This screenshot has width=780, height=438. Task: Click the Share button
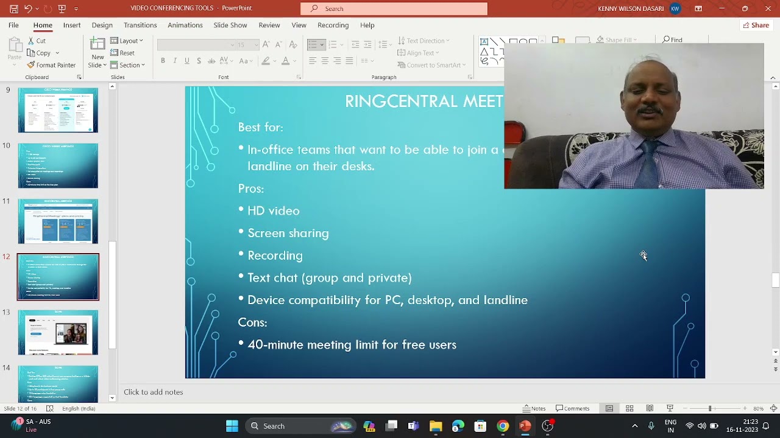[756, 25]
